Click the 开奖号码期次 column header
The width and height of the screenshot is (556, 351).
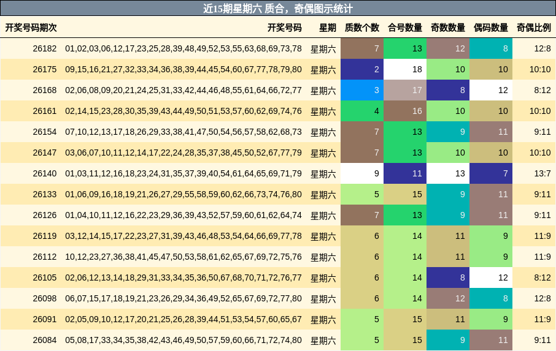click(x=31, y=28)
